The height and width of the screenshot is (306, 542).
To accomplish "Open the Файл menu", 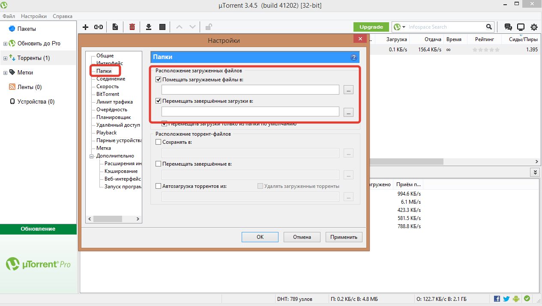I will coord(9,16).
